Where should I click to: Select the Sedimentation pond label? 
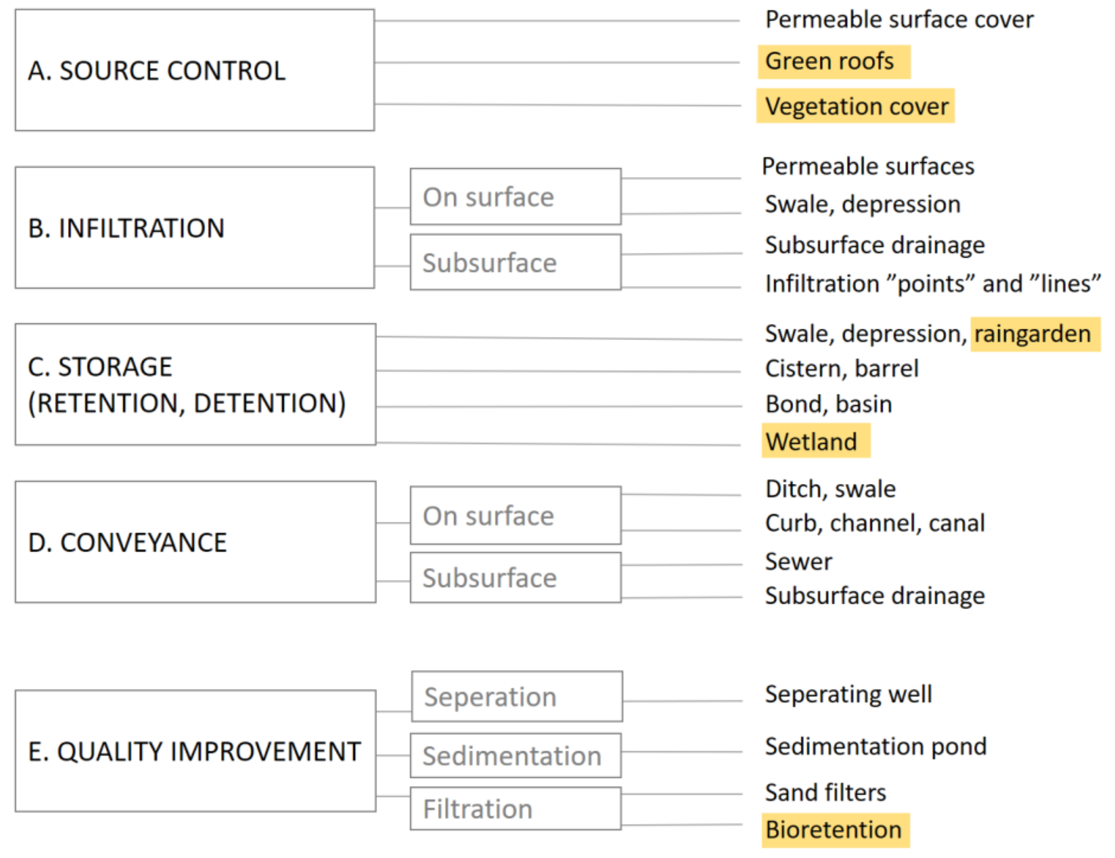coord(876,747)
